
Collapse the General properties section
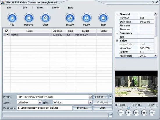117,14
